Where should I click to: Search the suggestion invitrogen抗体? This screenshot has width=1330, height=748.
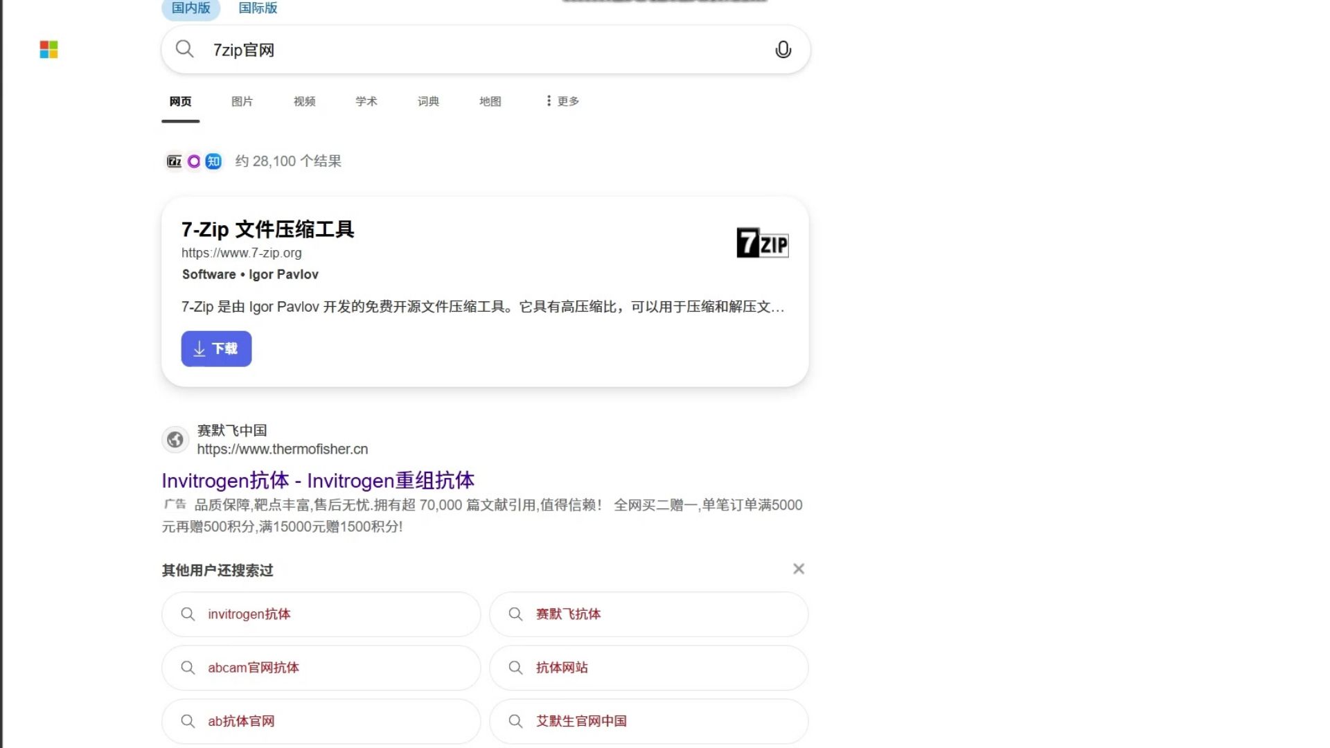click(321, 614)
